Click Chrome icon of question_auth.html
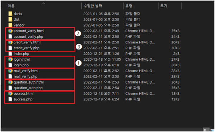This screenshot has height=132, width=215. (x=10, y=82)
